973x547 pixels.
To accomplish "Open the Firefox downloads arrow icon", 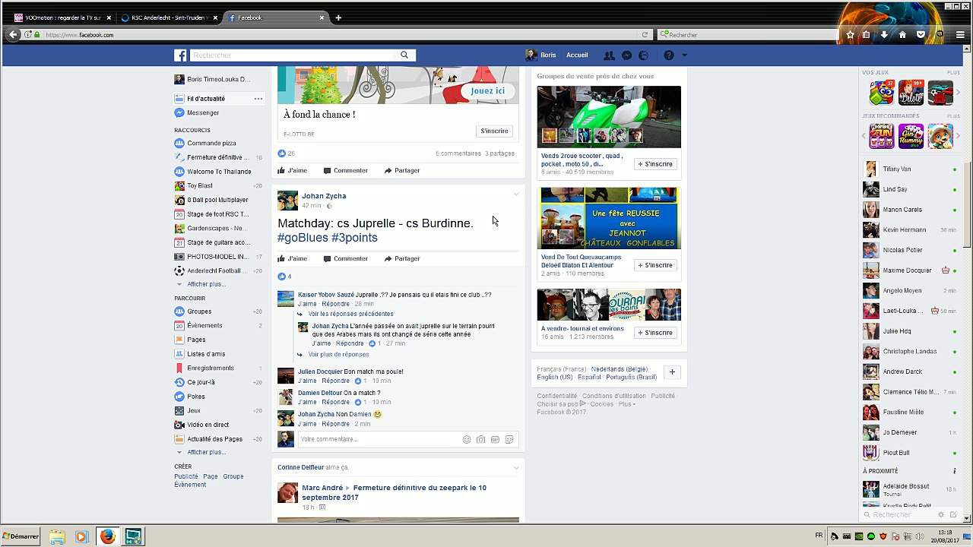I will point(884,35).
